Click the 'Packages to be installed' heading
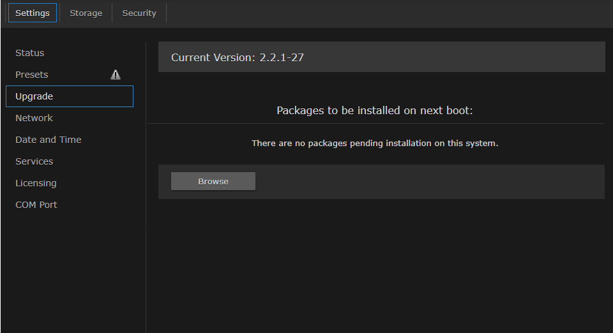613x333 pixels. click(x=375, y=110)
